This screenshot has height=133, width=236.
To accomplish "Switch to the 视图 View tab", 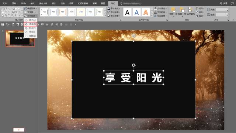I will click(x=103, y=3).
